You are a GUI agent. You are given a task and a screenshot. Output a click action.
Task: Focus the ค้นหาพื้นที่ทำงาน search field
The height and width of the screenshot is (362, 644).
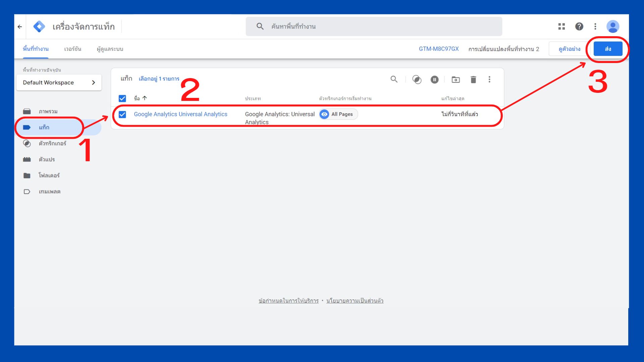click(374, 26)
